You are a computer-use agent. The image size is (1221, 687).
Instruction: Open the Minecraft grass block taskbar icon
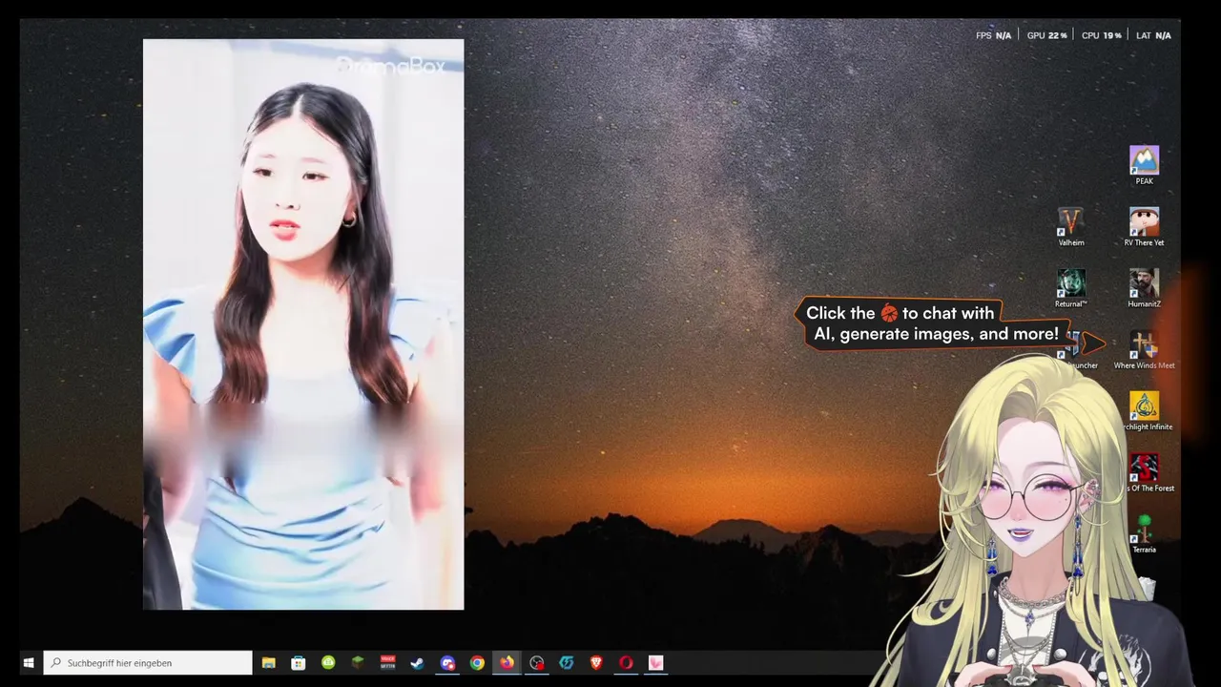358,662
